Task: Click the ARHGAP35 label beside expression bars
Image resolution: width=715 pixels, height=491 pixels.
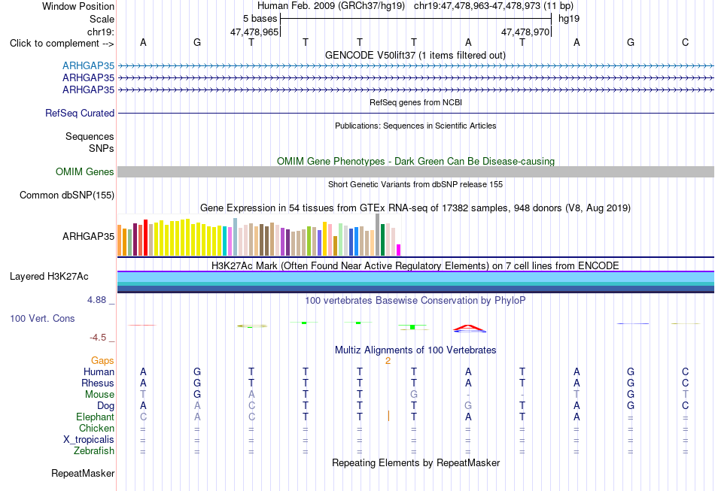Action: coord(89,236)
